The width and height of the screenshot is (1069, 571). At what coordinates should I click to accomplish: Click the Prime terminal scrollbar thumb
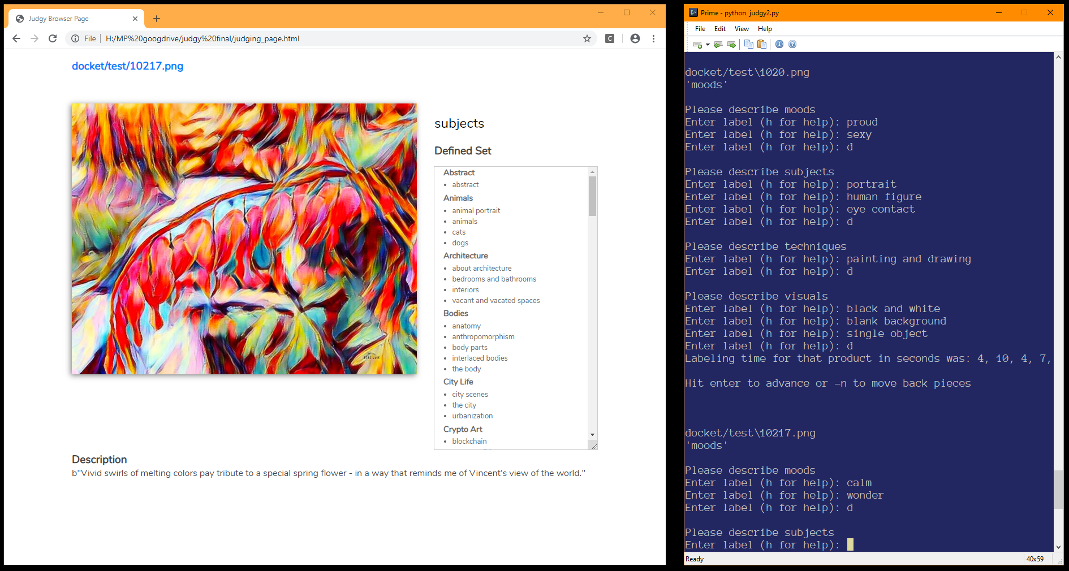tap(1059, 490)
